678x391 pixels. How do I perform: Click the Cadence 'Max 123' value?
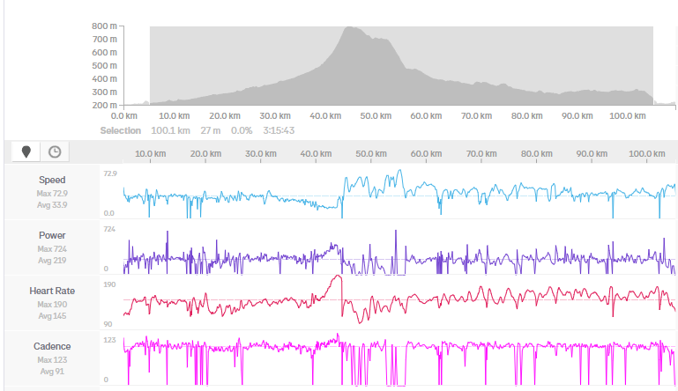[x=52, y=360]
